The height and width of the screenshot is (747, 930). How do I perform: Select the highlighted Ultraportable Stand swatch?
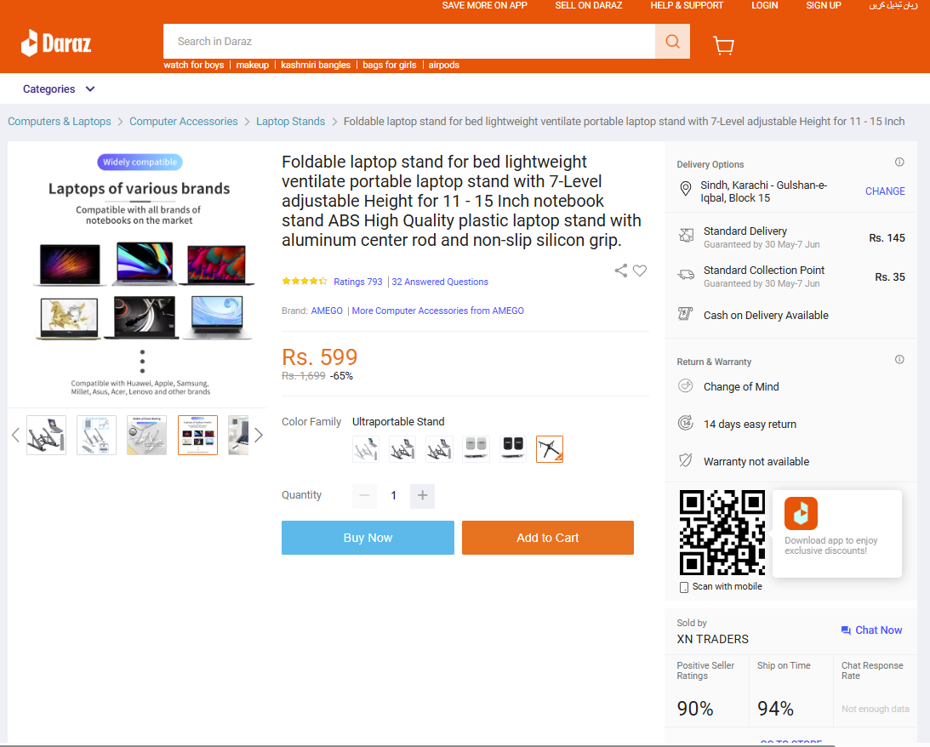pos(550,448)
